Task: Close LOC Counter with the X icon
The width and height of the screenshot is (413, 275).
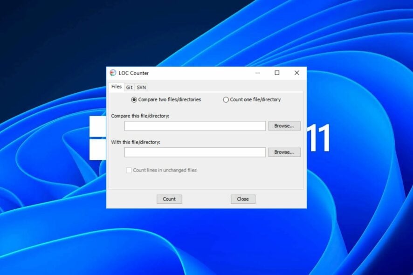Action: click(x=296, y=73)
